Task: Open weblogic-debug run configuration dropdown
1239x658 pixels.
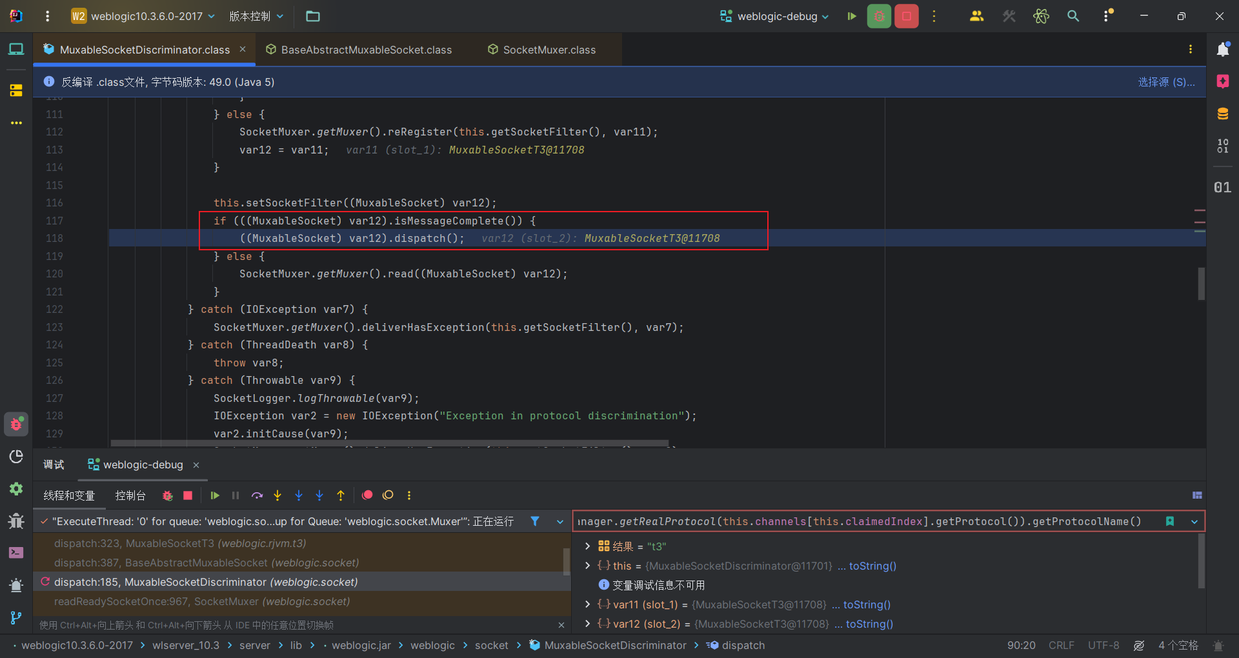Action: [774, 16]
